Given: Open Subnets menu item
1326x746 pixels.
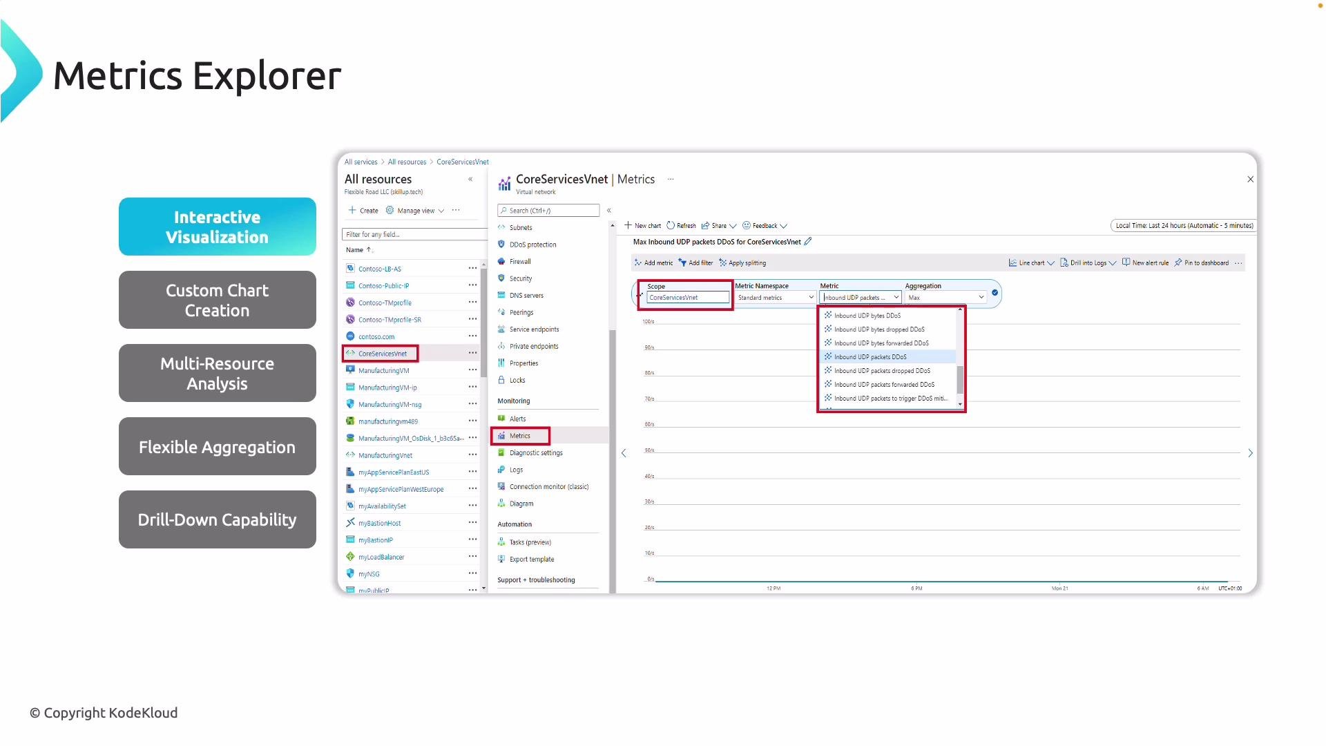Looking at the screenshot, I should coord(521,227).
